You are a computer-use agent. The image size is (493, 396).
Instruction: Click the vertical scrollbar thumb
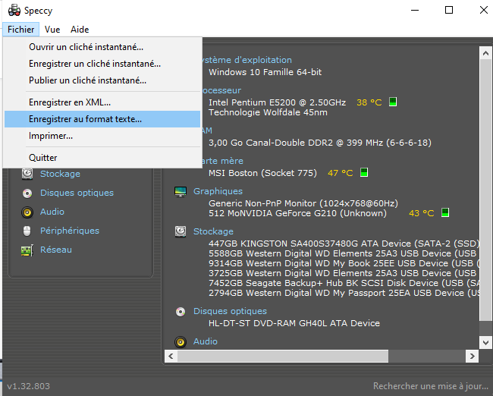coord(485,190)
